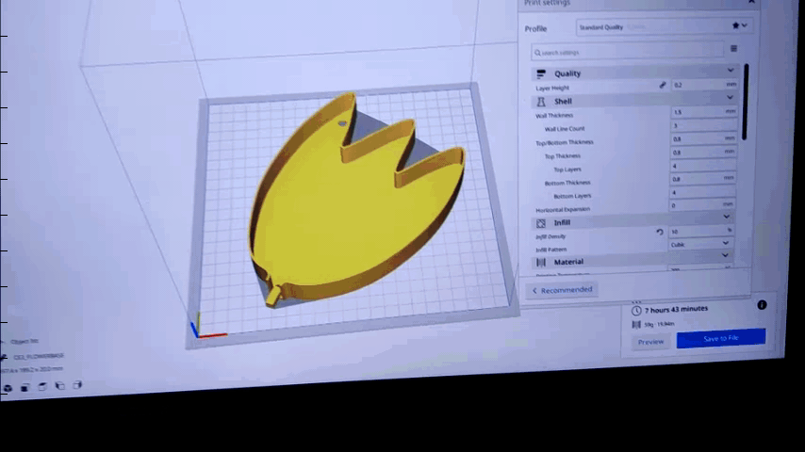The width and height of the screenshot is (805, 452).
Task: Open the Infill Pattern Cubic dropdown
Action: pos(700,244)
